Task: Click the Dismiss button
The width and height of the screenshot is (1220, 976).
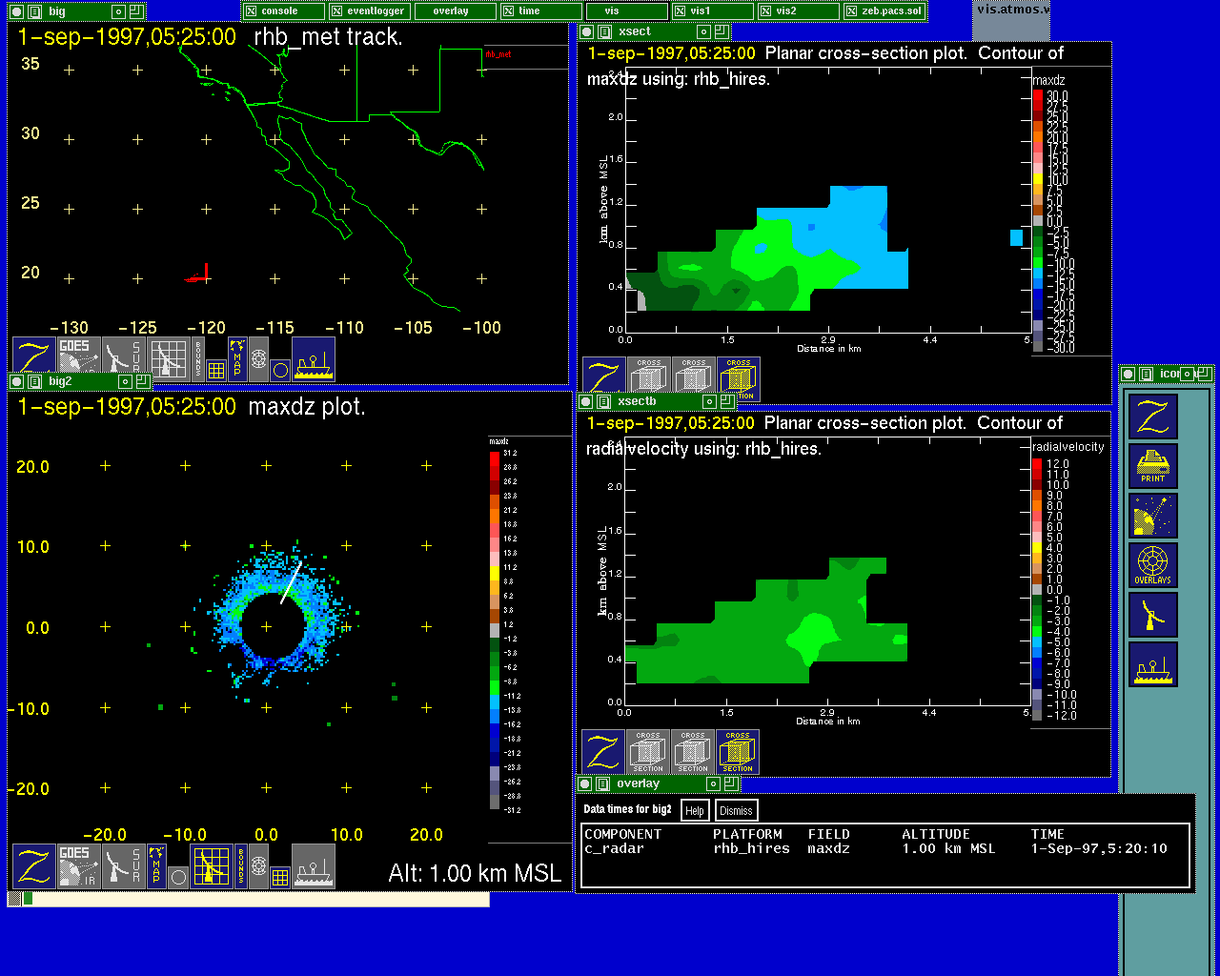Action: (x=736, y=811)
